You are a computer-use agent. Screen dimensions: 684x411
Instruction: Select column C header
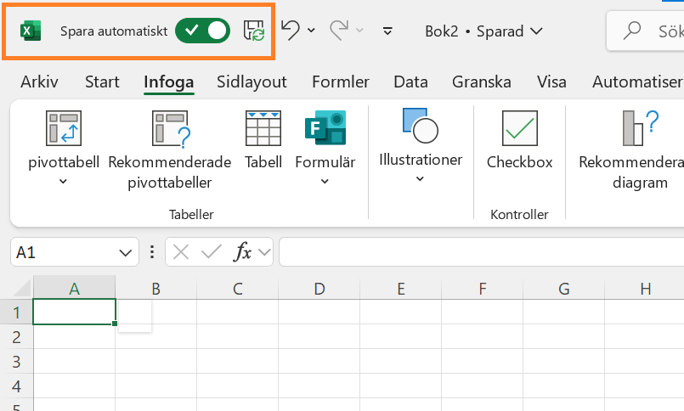click(x=237, y=288)
